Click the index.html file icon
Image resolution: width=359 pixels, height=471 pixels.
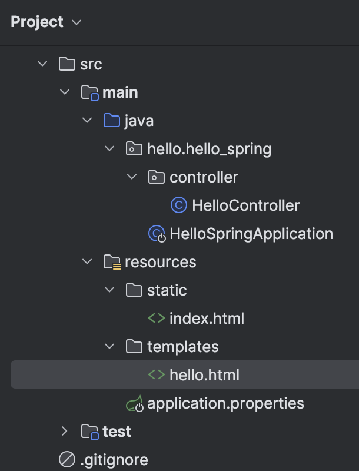(x=156, y=319)
